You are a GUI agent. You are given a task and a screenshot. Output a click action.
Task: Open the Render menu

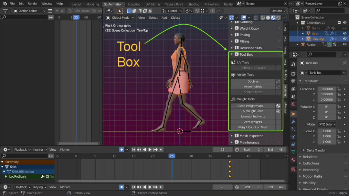point(32,4)
